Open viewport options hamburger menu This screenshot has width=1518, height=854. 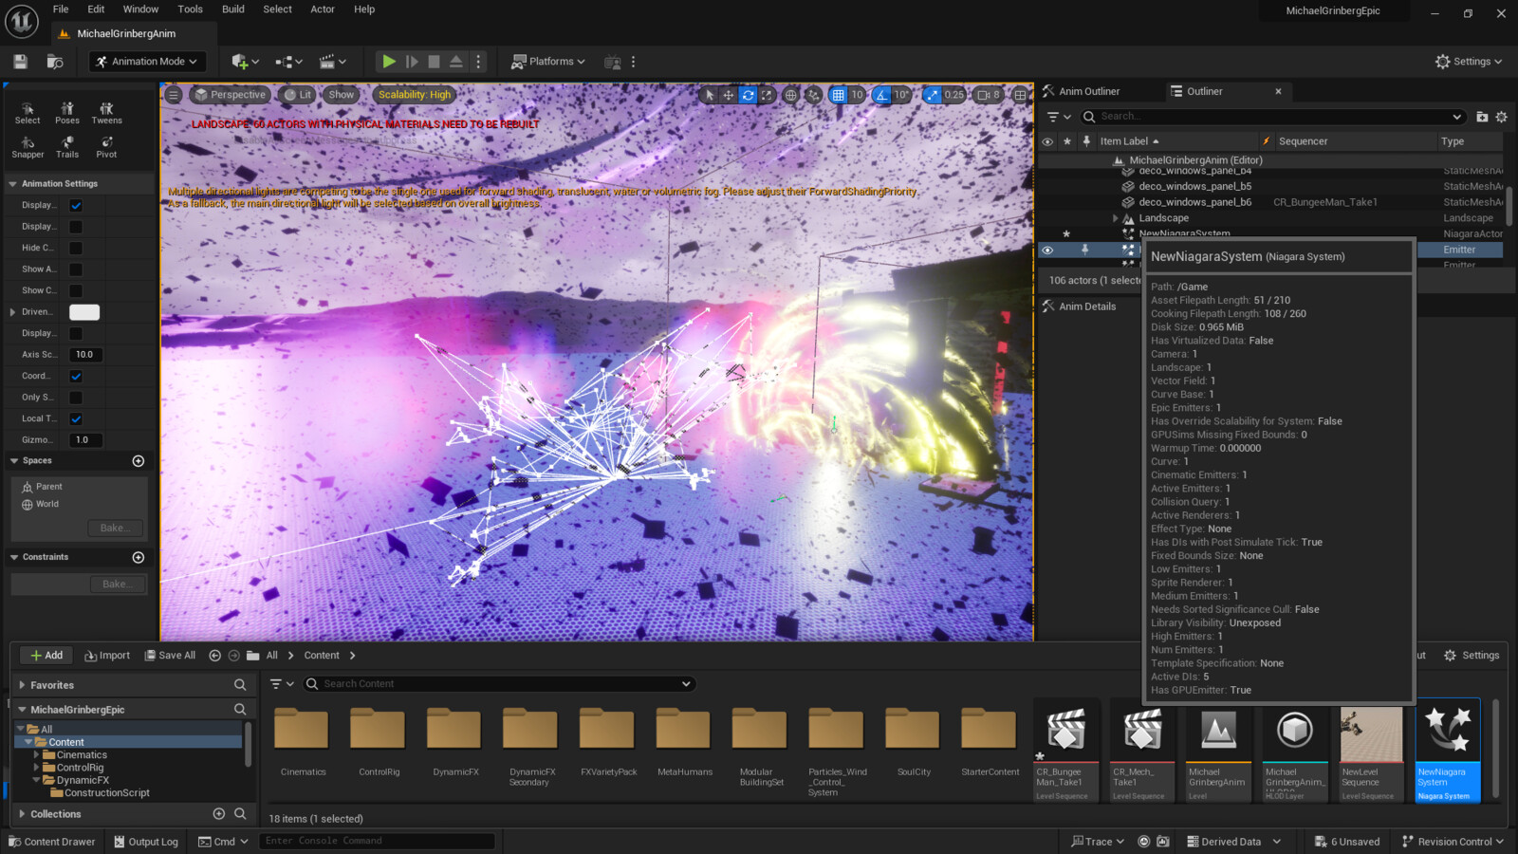click(173, 95)
